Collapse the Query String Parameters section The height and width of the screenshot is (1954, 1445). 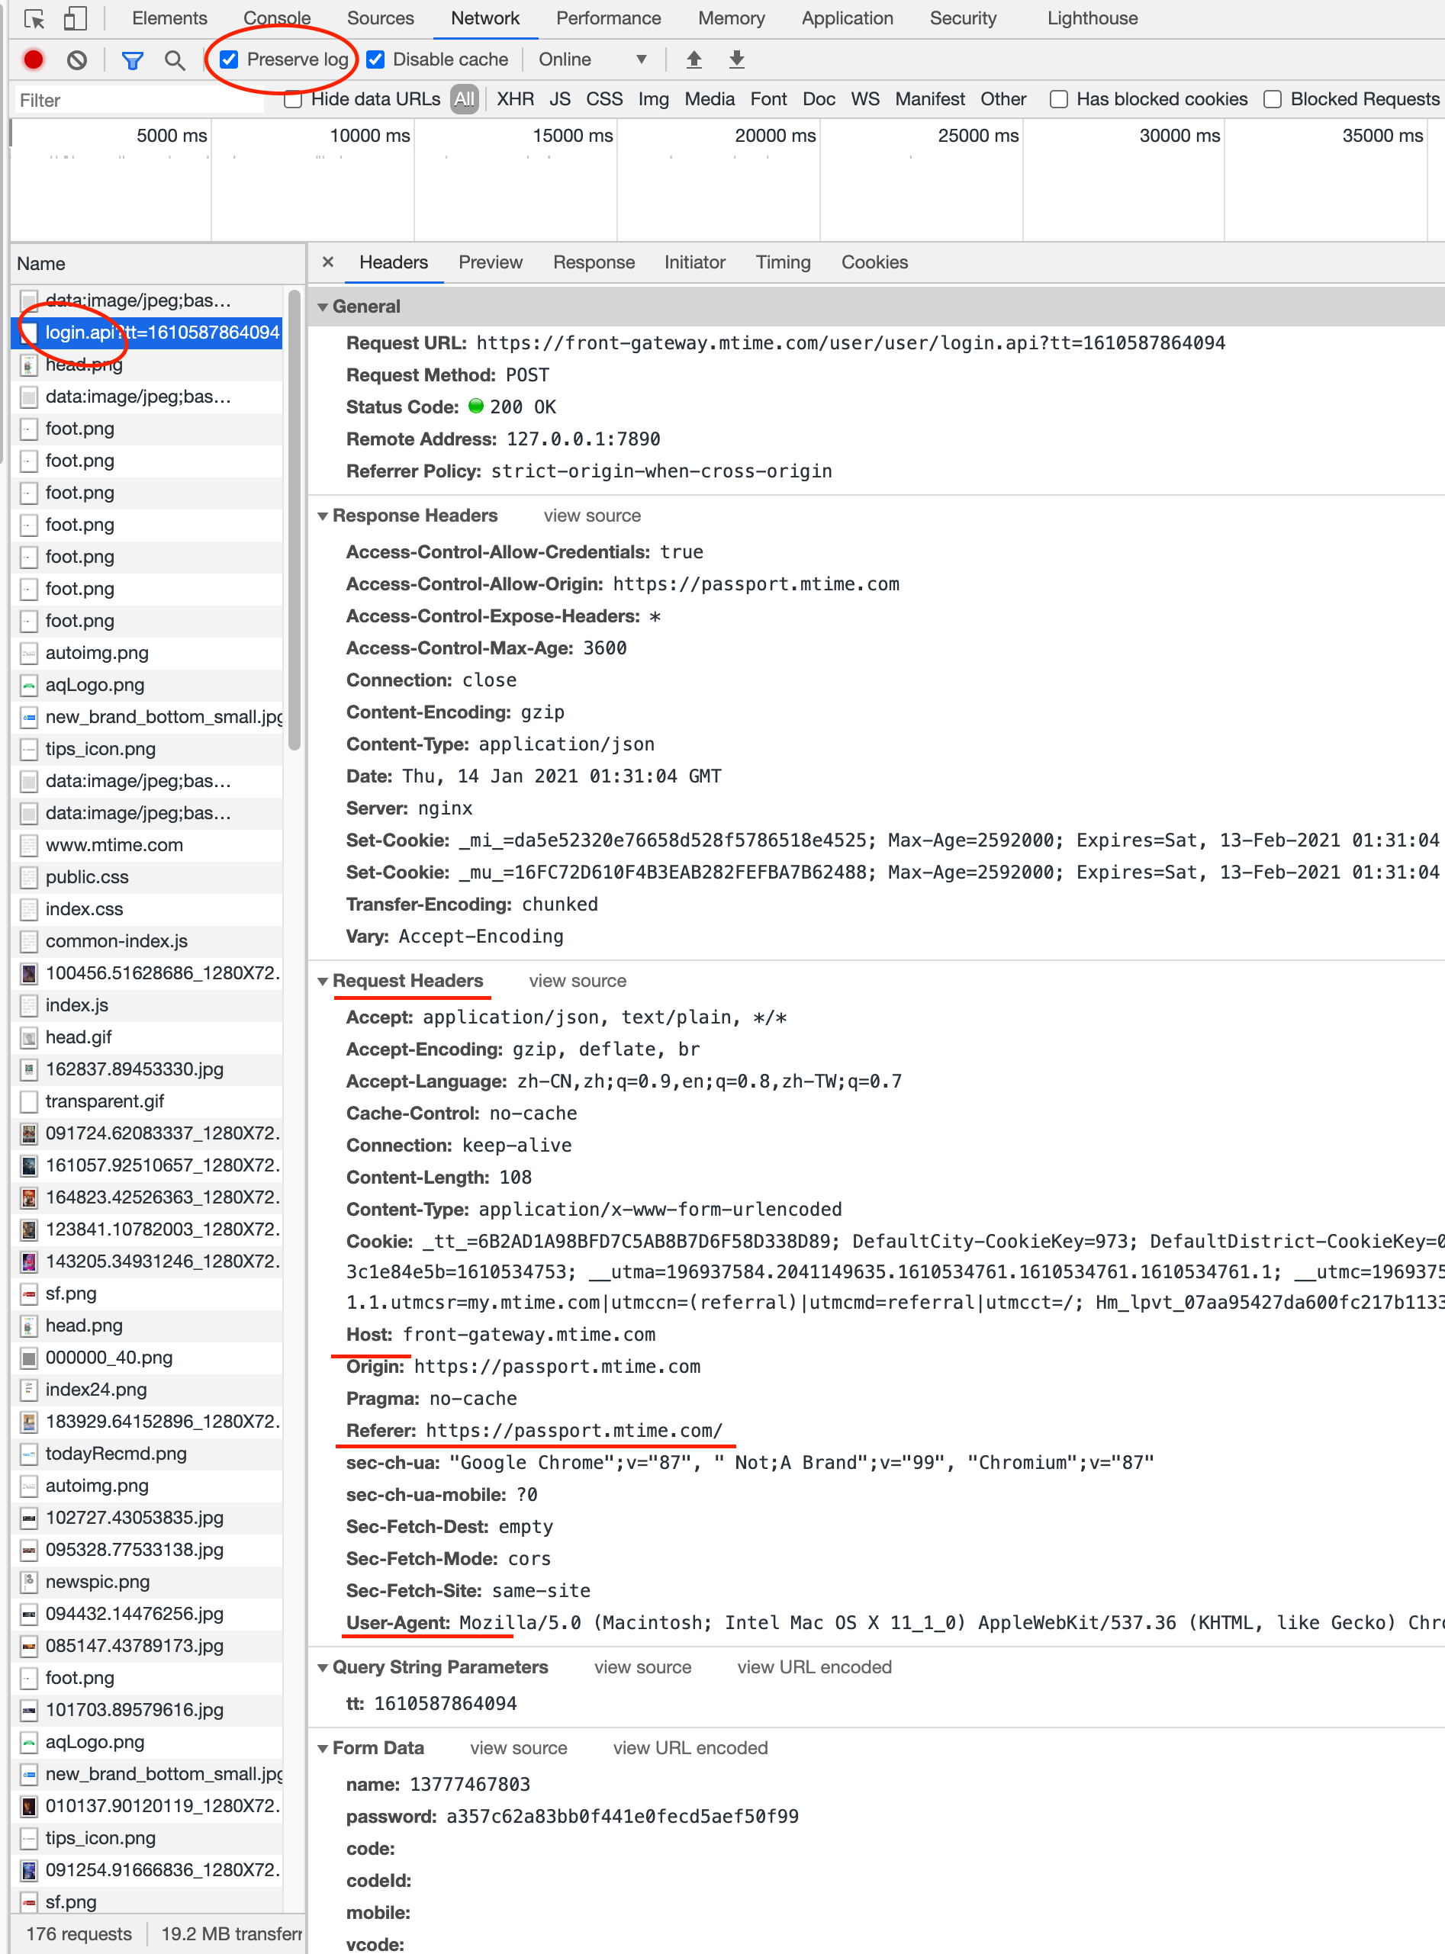tap(323, 1667)
